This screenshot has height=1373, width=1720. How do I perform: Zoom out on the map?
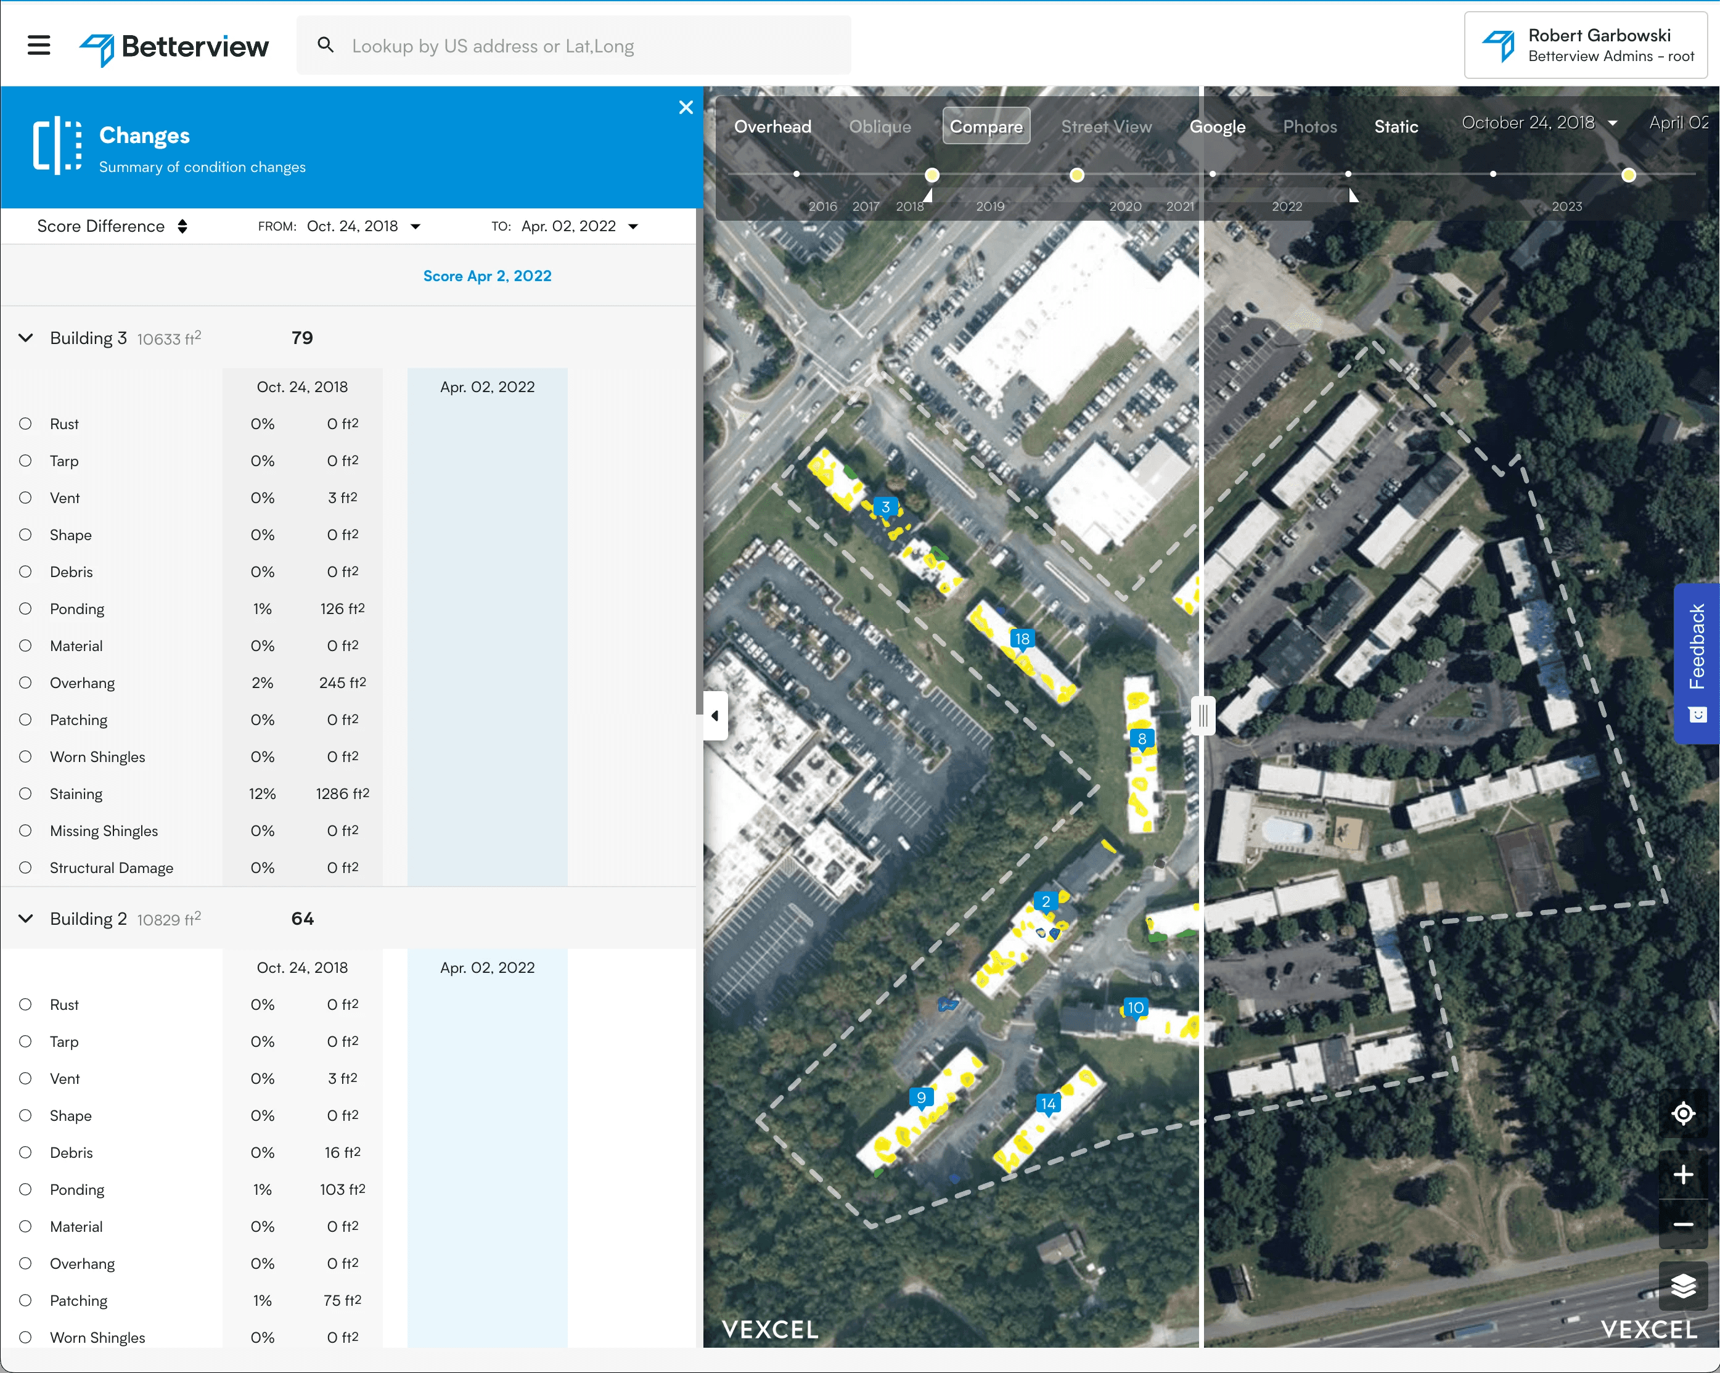click(1682, 1224)
